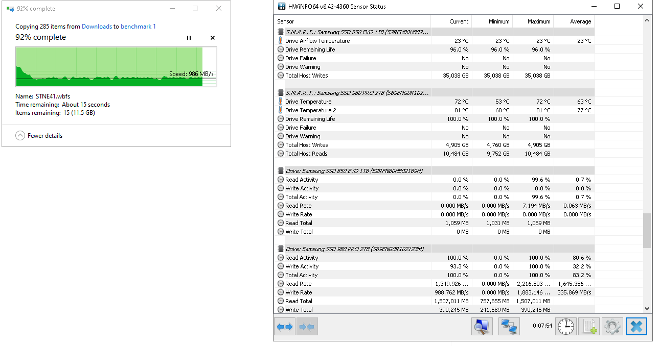Collapse copy dialog with Fewer details
Image resolution: width=660 pixels, height=346 pixels.
[39, 136]
